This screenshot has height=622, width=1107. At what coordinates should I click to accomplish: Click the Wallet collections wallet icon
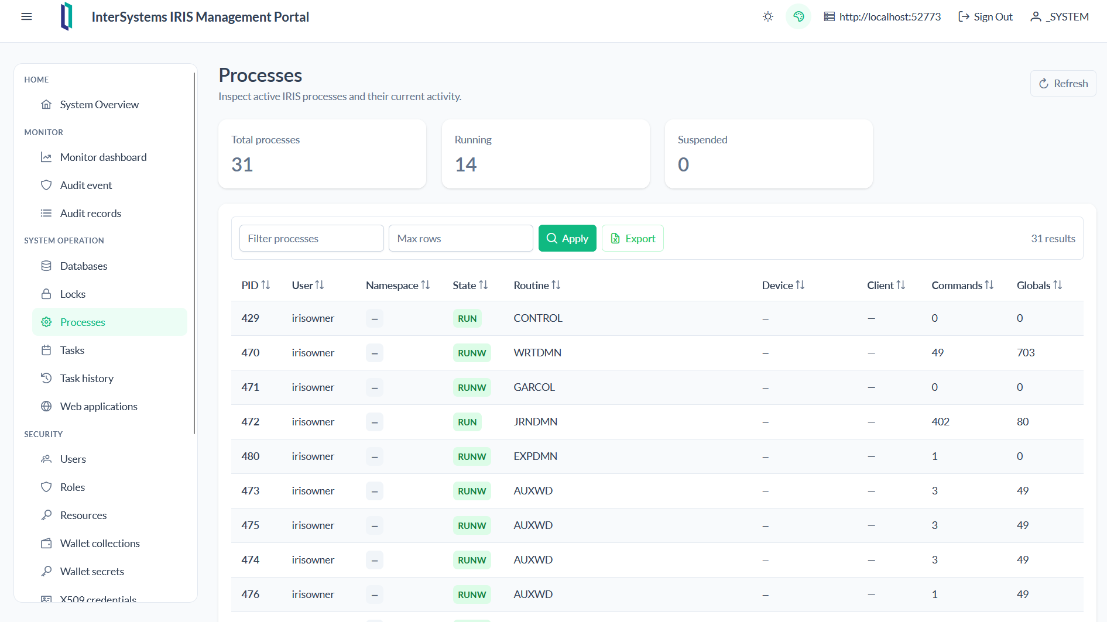pyautogui.click(x=46, y=544)
